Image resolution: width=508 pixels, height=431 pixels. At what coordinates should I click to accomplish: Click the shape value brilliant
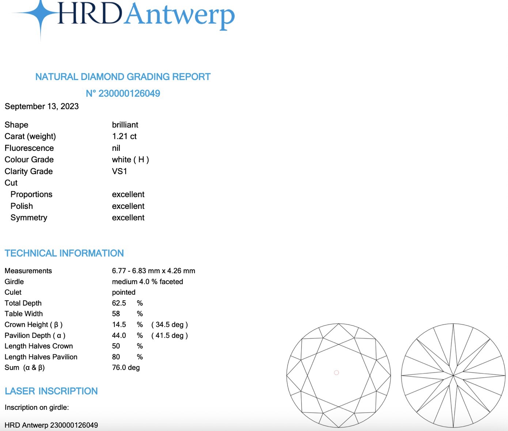tap(125, 125)
